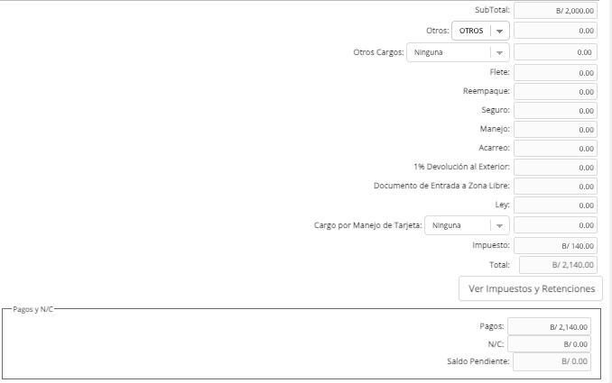Screen dimensions: 612x383
Task: Click the Impuesto value field
Action: (555, 246)
